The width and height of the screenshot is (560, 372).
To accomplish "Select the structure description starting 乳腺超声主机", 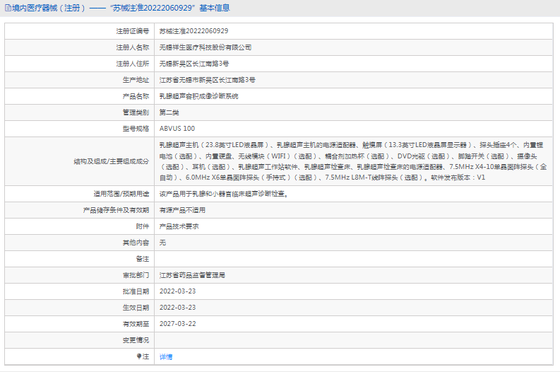I will coord(353,161).
